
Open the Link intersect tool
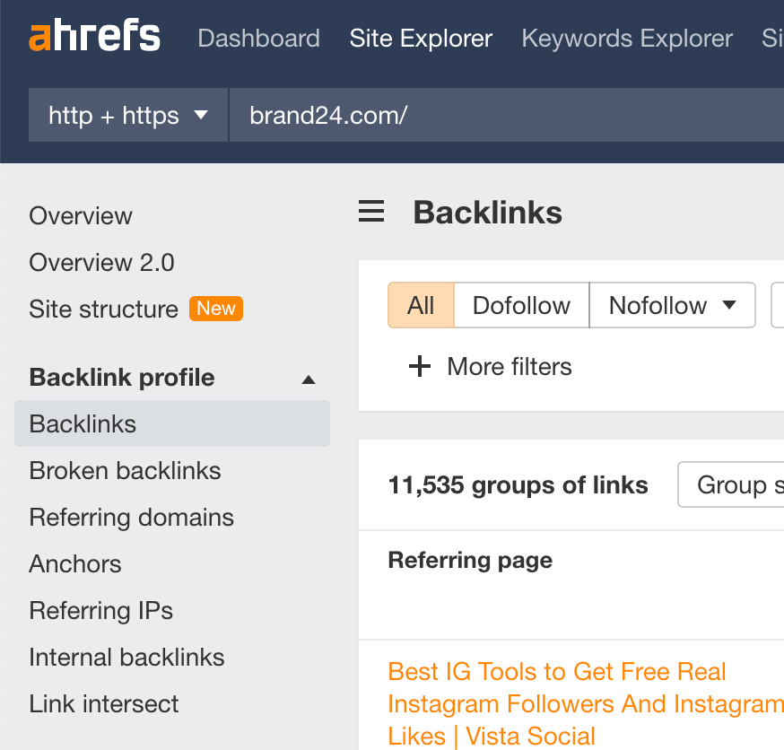click(x=103, y=703)
